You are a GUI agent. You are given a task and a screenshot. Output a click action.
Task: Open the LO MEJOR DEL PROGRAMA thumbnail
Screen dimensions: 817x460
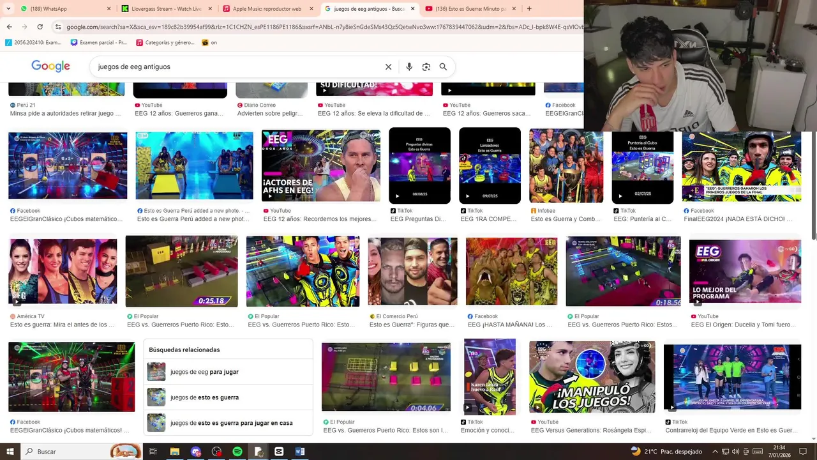pos(745,271)
